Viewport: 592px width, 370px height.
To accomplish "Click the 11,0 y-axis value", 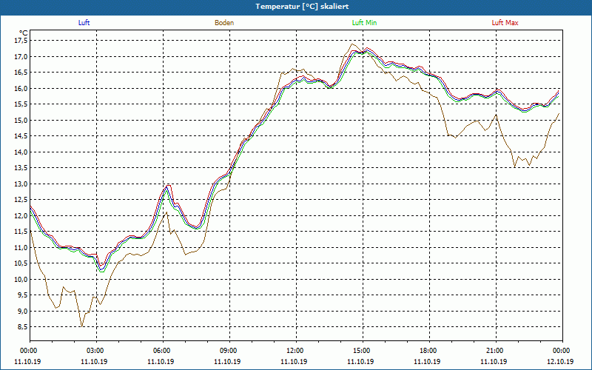I will (21, 248).
